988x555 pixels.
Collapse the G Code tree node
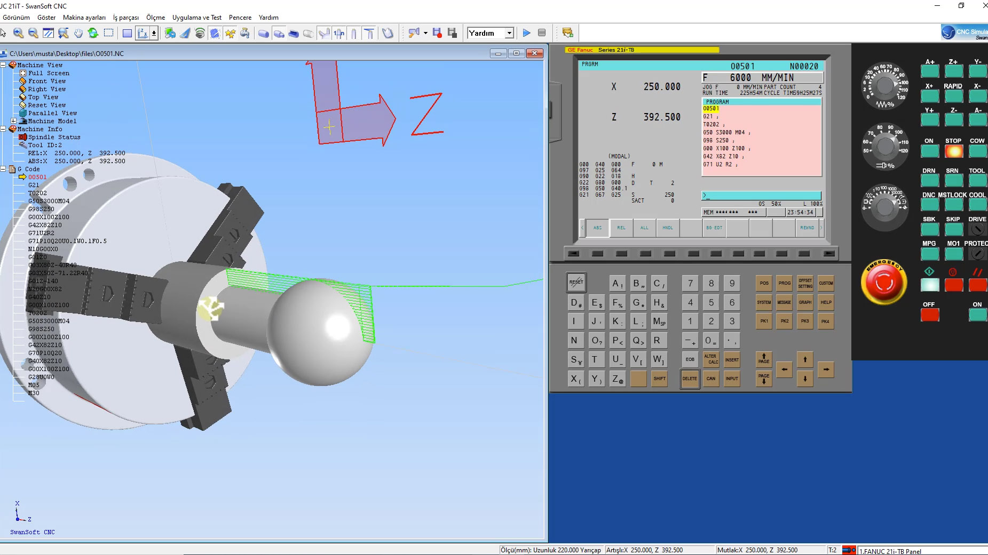pyautogui.click(x=3, y=169)
